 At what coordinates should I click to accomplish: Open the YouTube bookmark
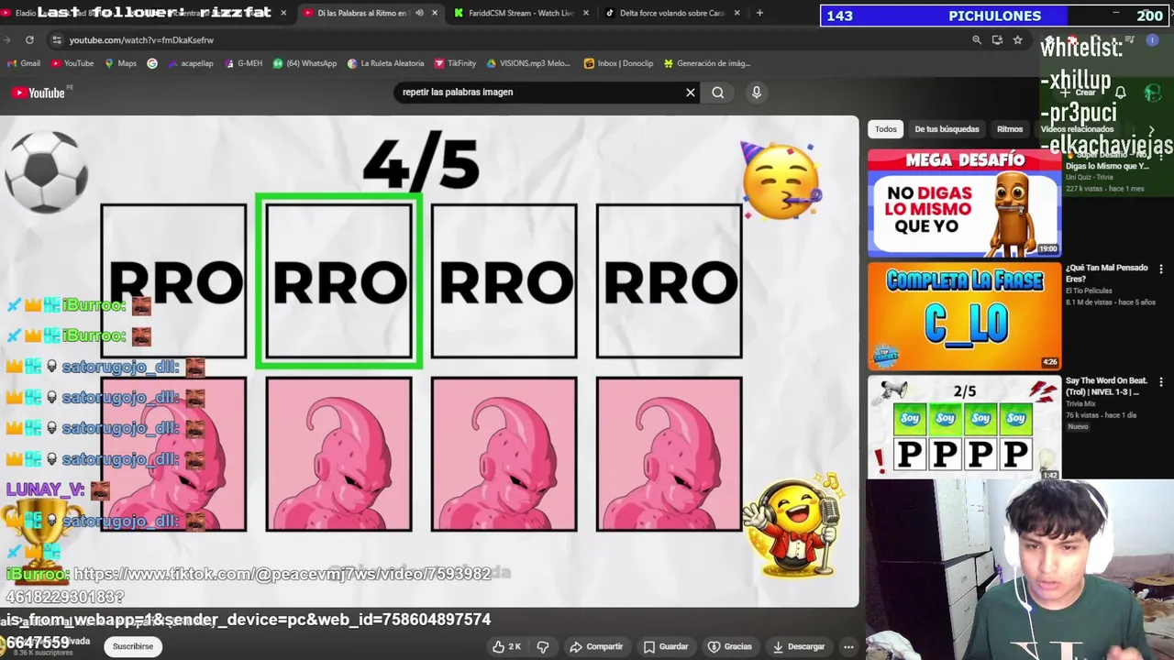pyautogui.click(x=72, y=63)
